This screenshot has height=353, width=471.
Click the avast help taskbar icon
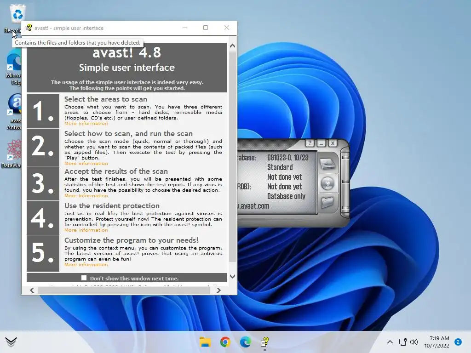click(x=264, y=342)
